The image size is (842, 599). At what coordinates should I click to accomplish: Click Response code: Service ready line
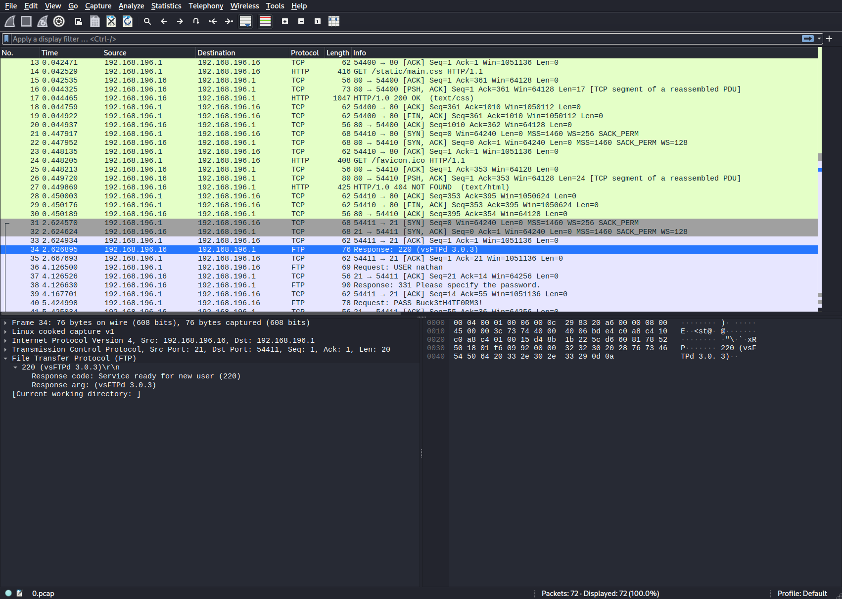(136, 376)
